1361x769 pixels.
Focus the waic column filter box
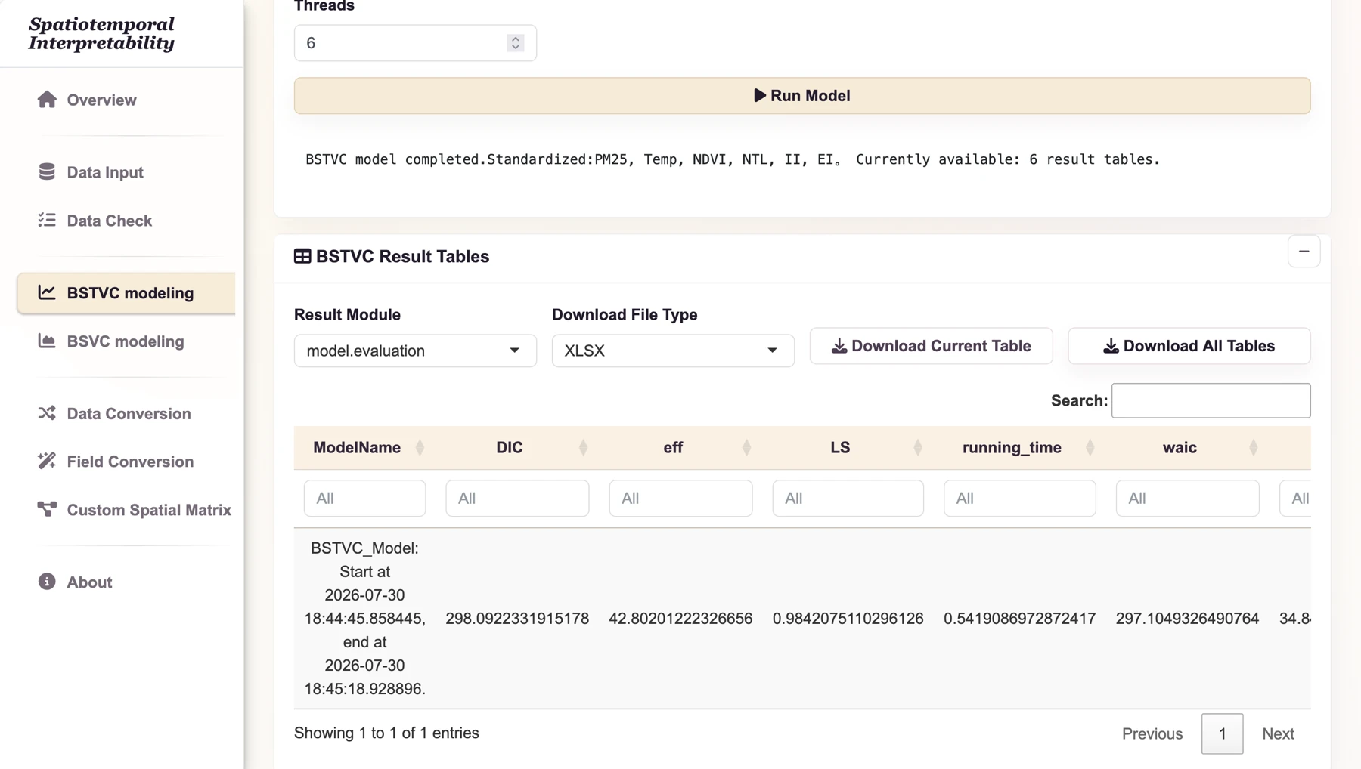pos(1188,499)
